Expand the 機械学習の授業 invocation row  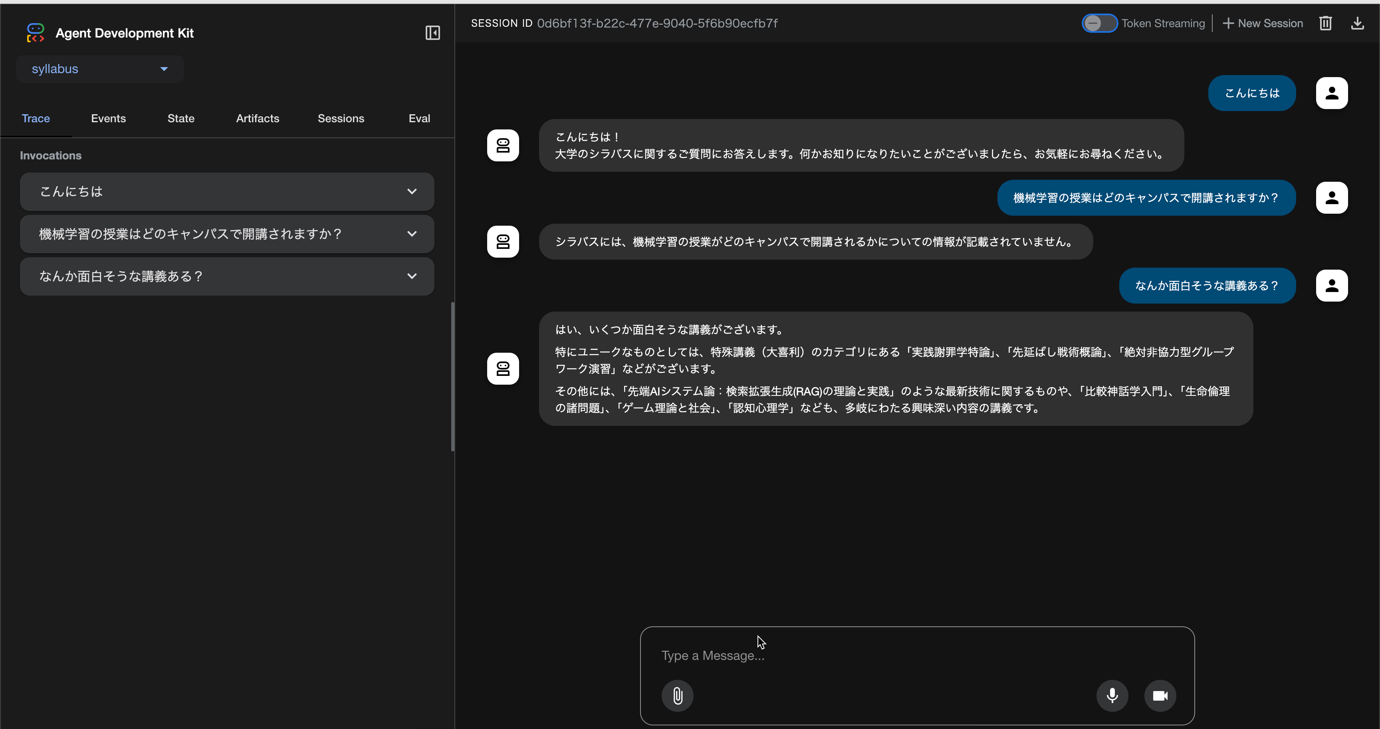227,234
